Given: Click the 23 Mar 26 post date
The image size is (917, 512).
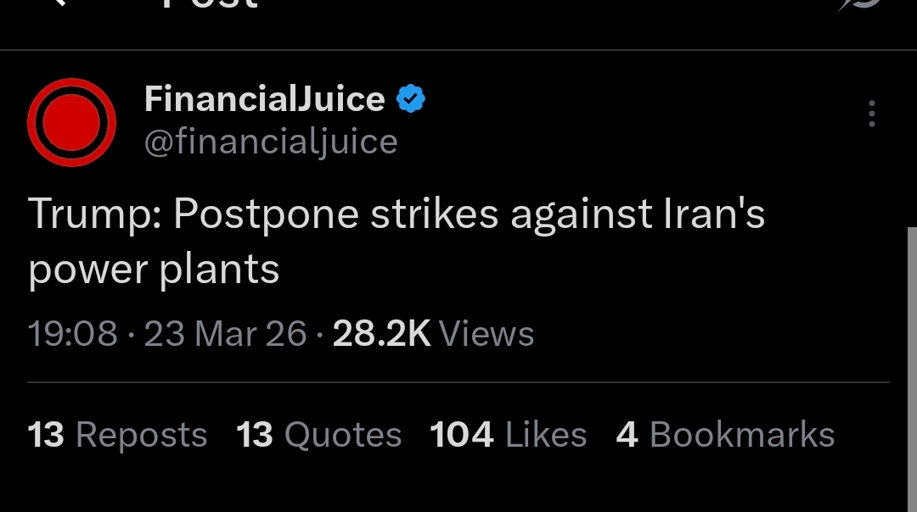Looking at the screenshot, I should [225, 334].
